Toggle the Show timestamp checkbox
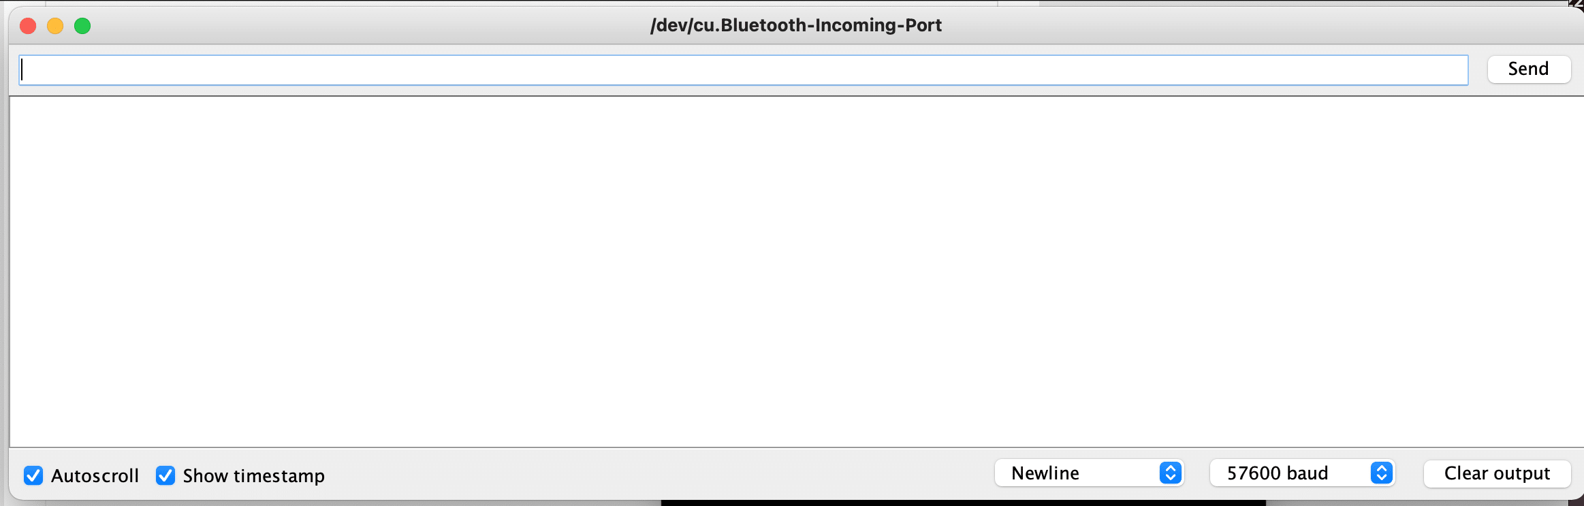1584x506 pixels. (x=165, y=475)
